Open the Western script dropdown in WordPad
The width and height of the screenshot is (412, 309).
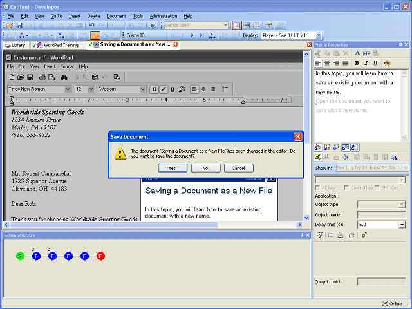[x=142, y=89]
